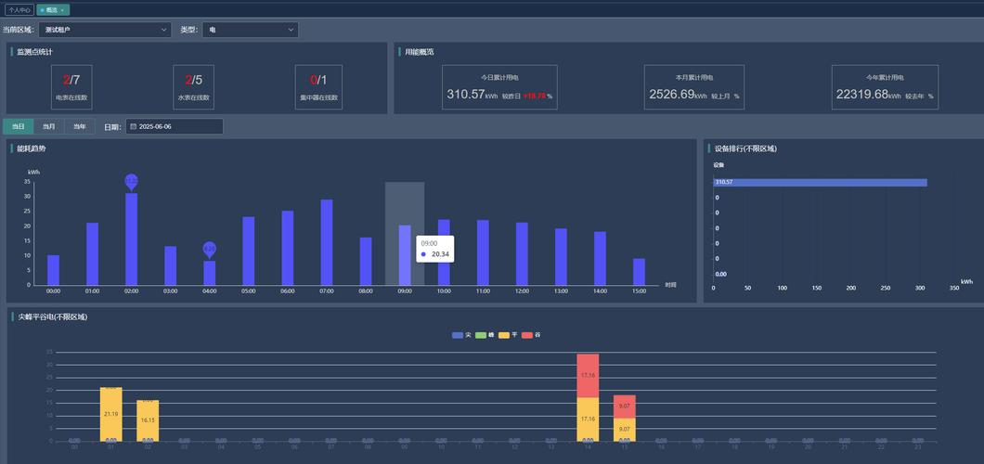Click the highlighted 09:00 bar in 能耗趋势
This screenshot has height=464, width=984.
pyautogui.click(x=405, y=255)
